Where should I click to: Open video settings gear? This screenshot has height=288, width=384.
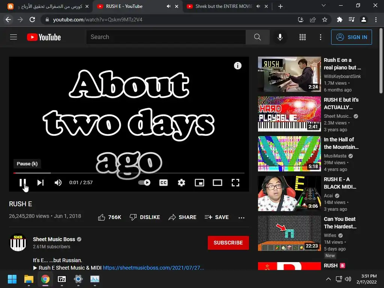pos(181,183)
